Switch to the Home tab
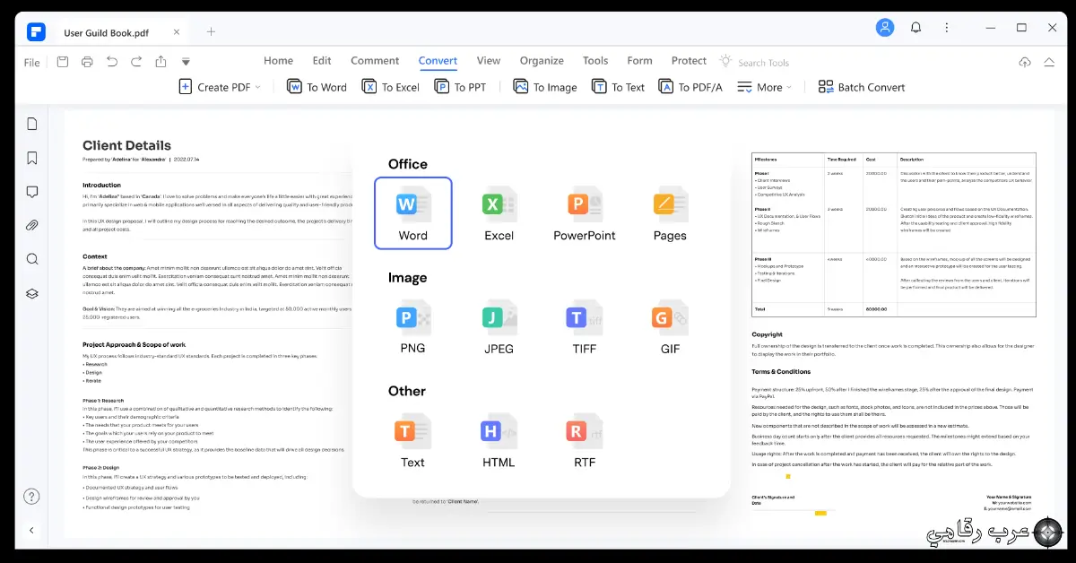 click(278, 61)
